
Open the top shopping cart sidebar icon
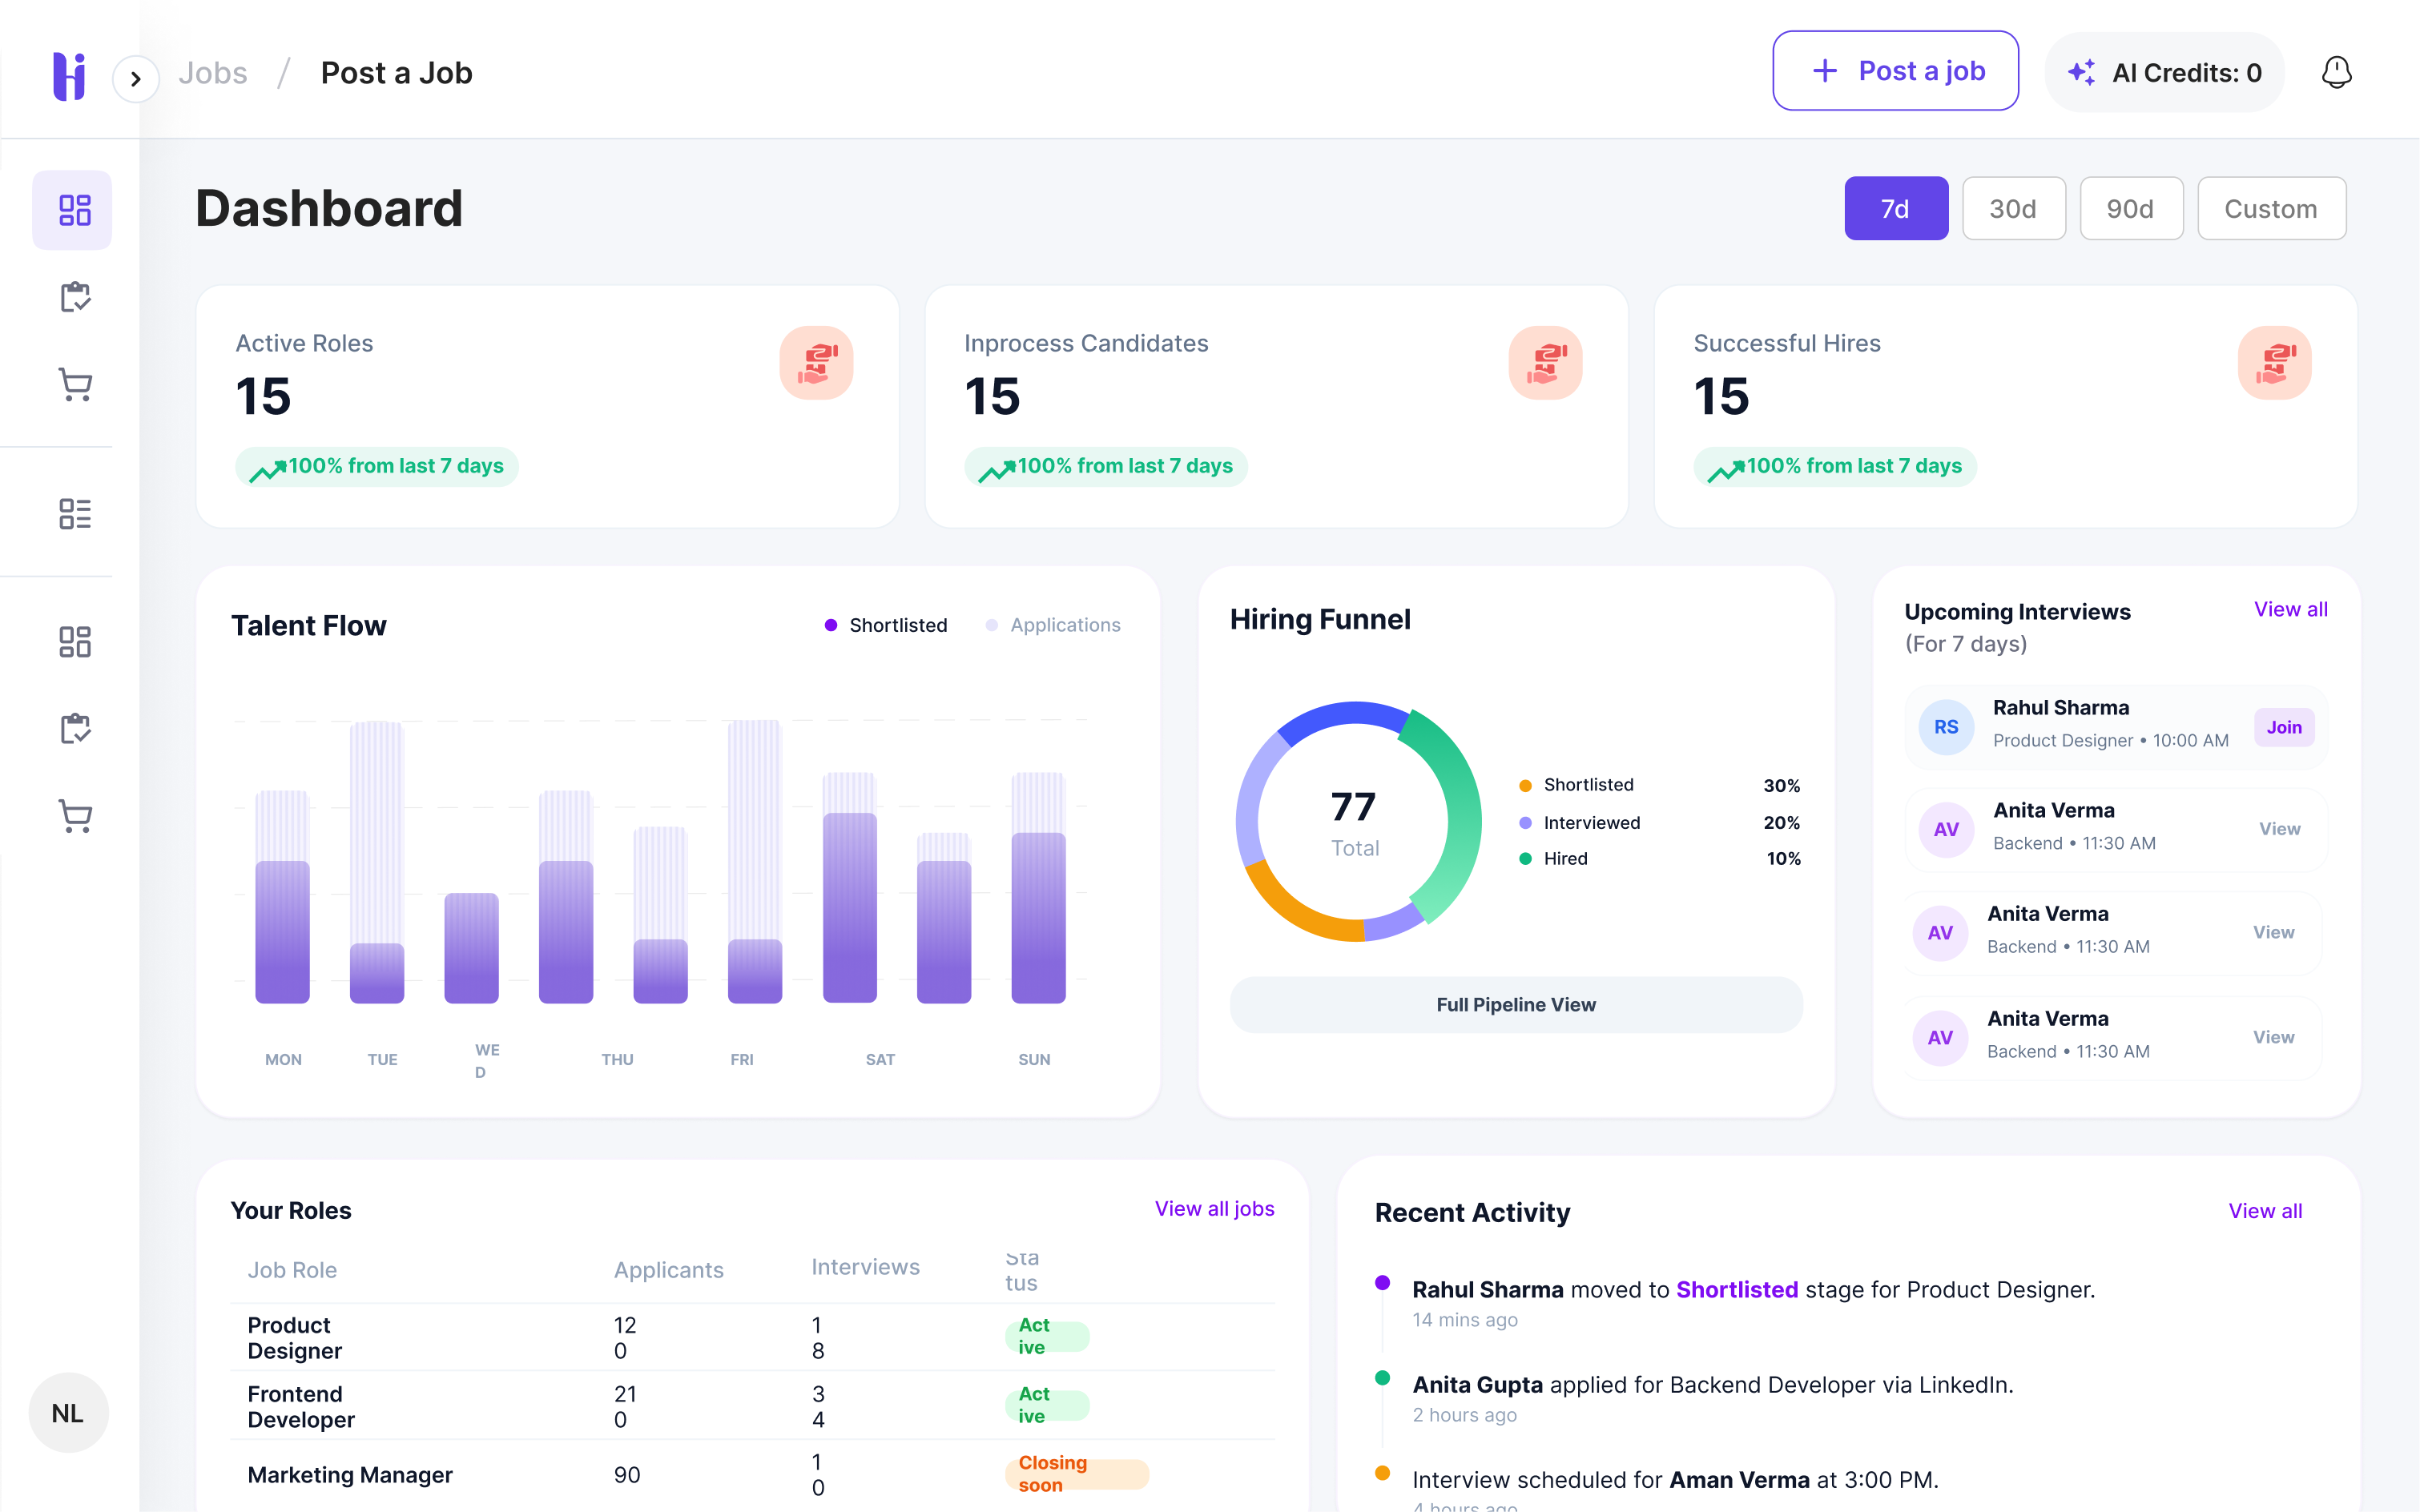tap(75, 384)
